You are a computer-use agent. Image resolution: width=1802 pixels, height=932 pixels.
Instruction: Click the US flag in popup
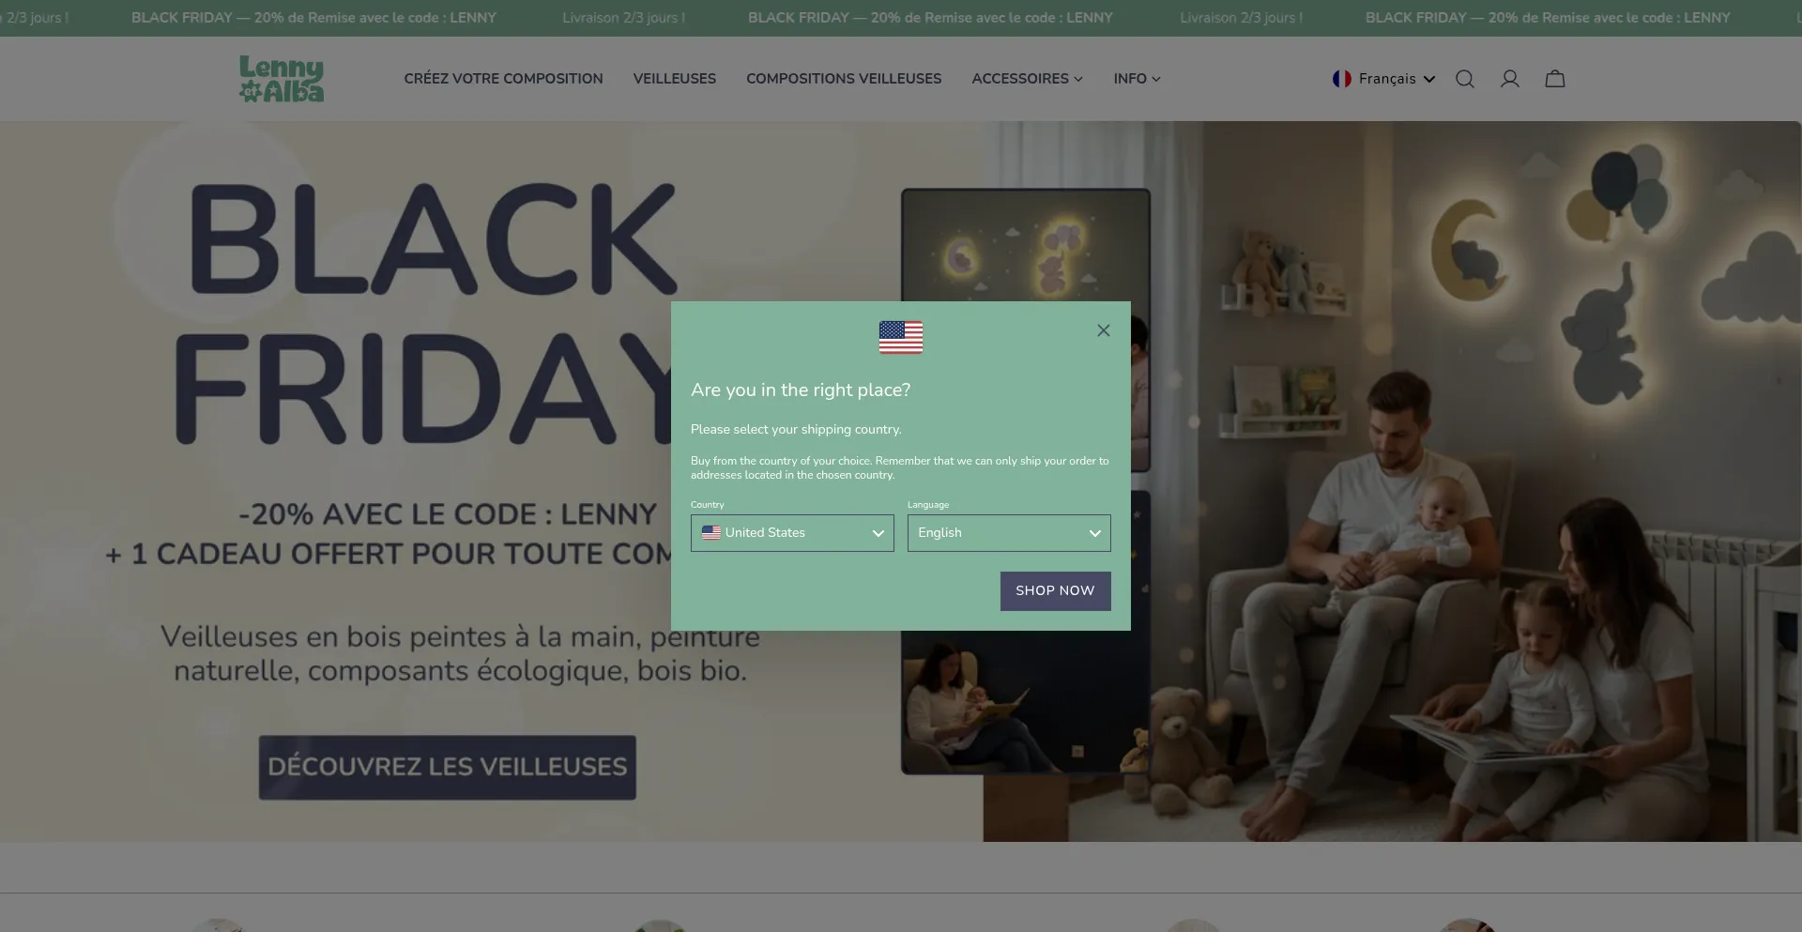tap(901, 337)
